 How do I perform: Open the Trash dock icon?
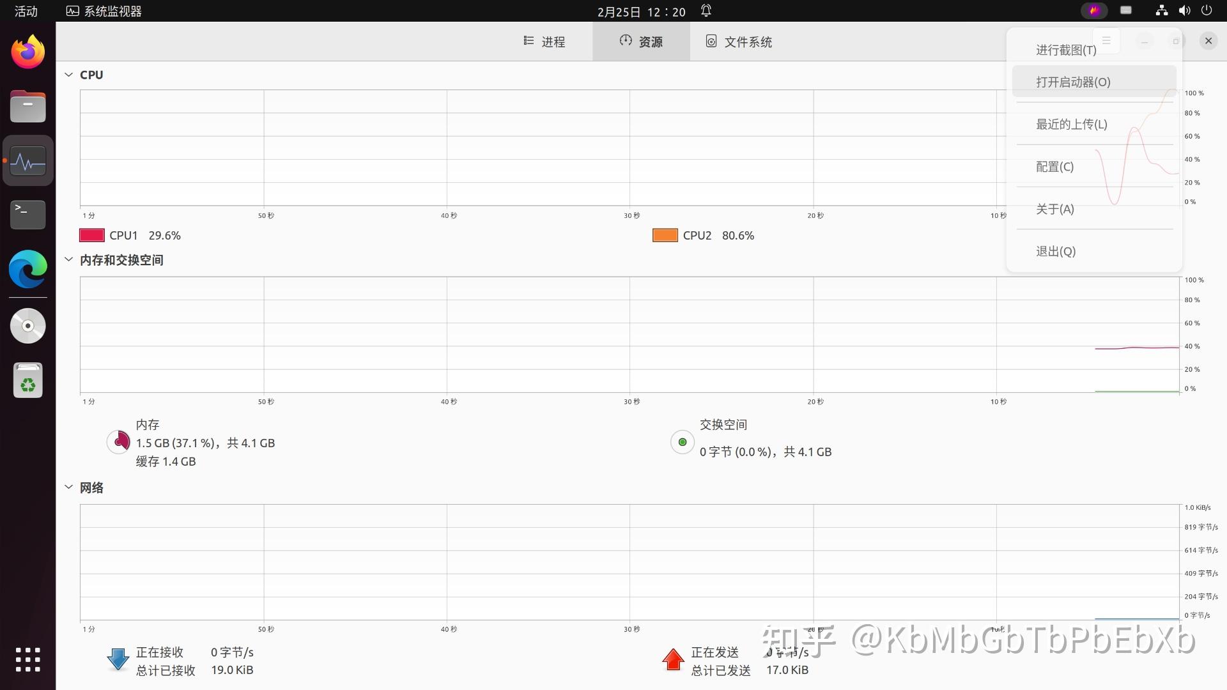tap(28, 381)
